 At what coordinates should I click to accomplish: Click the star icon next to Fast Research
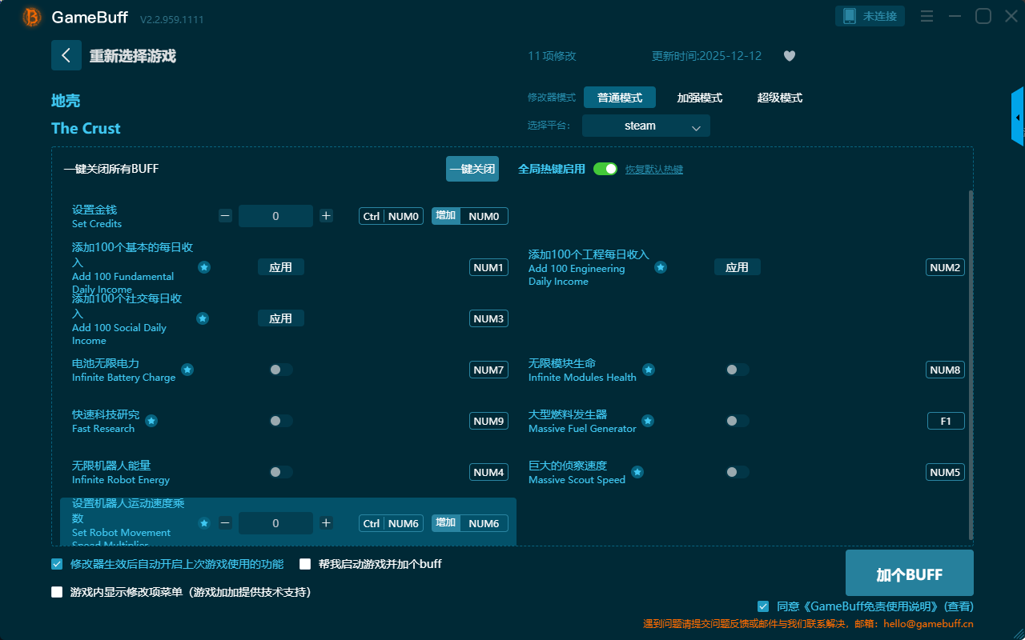click(x=151, y=421)
